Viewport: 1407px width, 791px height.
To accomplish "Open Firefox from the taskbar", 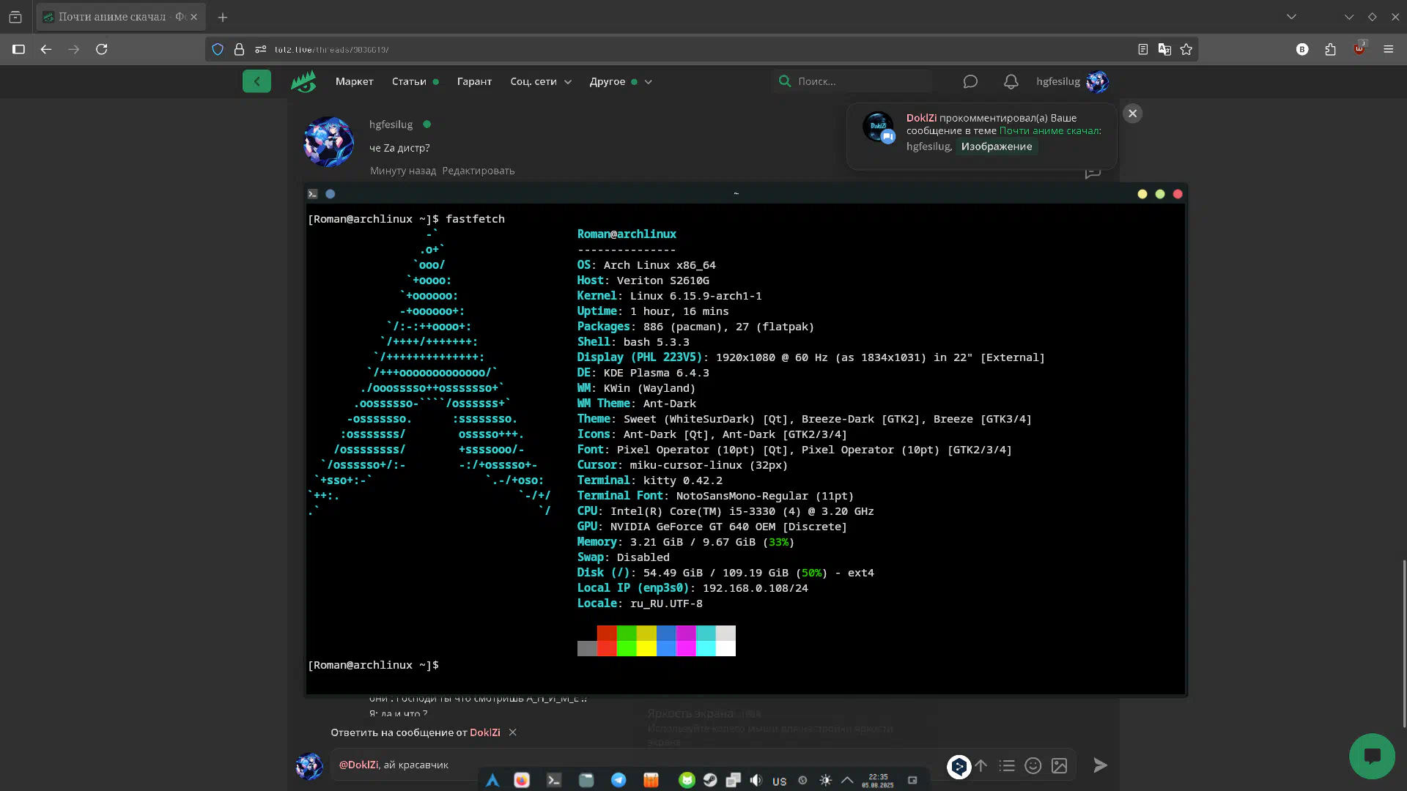I will [522, 781].
